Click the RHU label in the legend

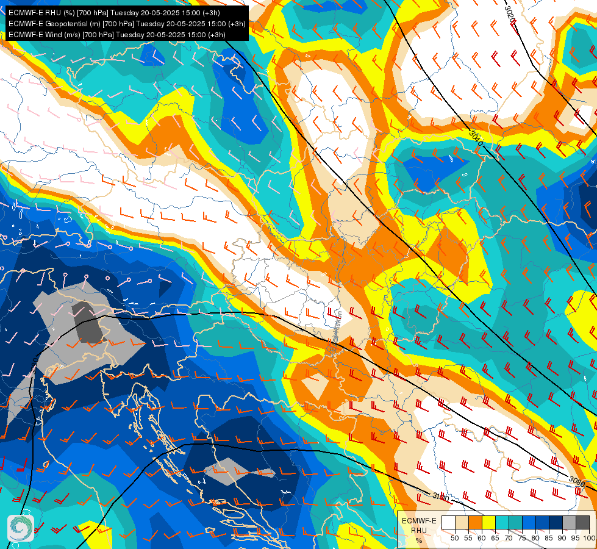click(x=419, y=531)
